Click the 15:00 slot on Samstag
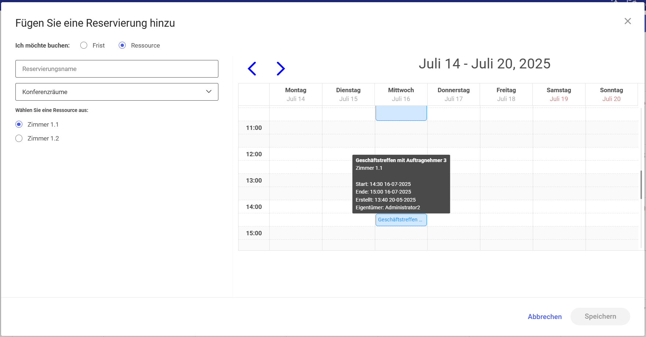Screen dimensions: 646x337 pos(559,233)
